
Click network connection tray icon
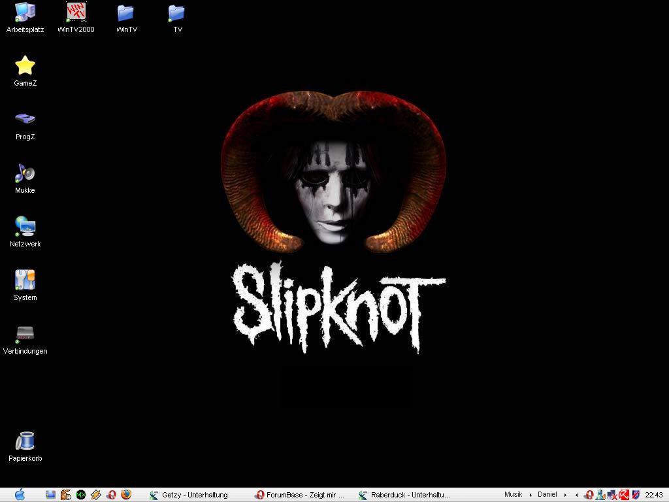click(612, 495)
